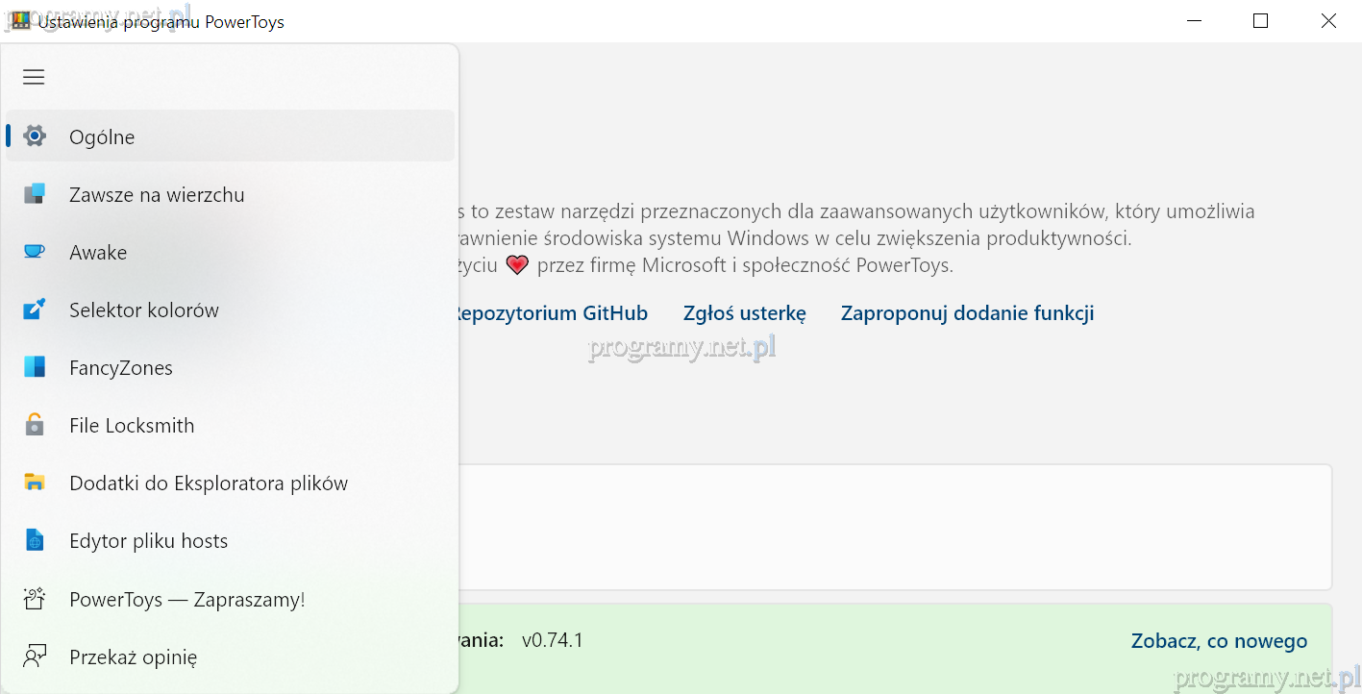Click the Awake coffee cup icon
Viewport: 1362px width, 694px height.
tap(35, 252)
